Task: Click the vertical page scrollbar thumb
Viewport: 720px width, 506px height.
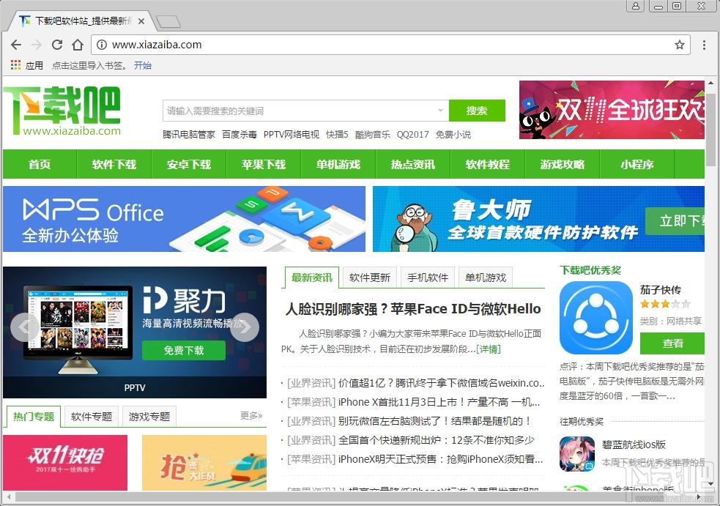Action: (710, 130)
